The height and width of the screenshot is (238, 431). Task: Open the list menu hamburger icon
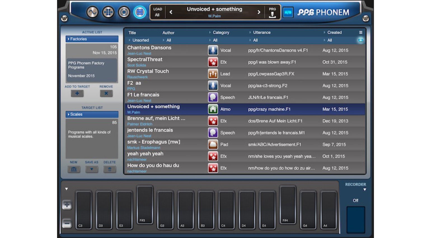tap(360, 32)
